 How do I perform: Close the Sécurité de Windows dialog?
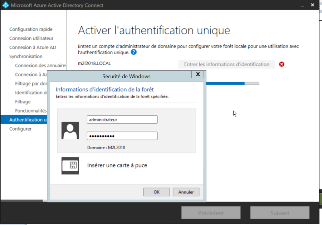(197, 74)
